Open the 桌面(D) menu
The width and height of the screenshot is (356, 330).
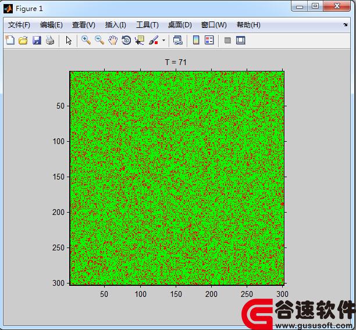pyautogui.click(x=180, y=25)
